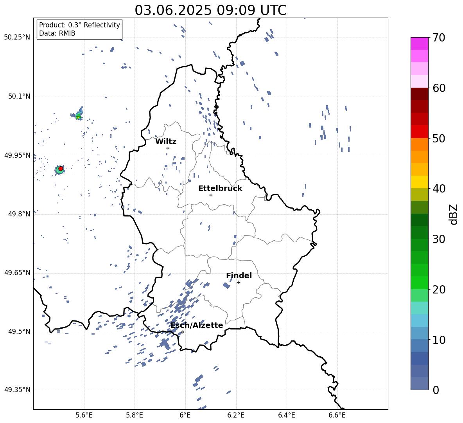The width and height of the screenshot is (463, 423).
Task: Click the 49.95°N latitude label
Action: pos(17,155)
